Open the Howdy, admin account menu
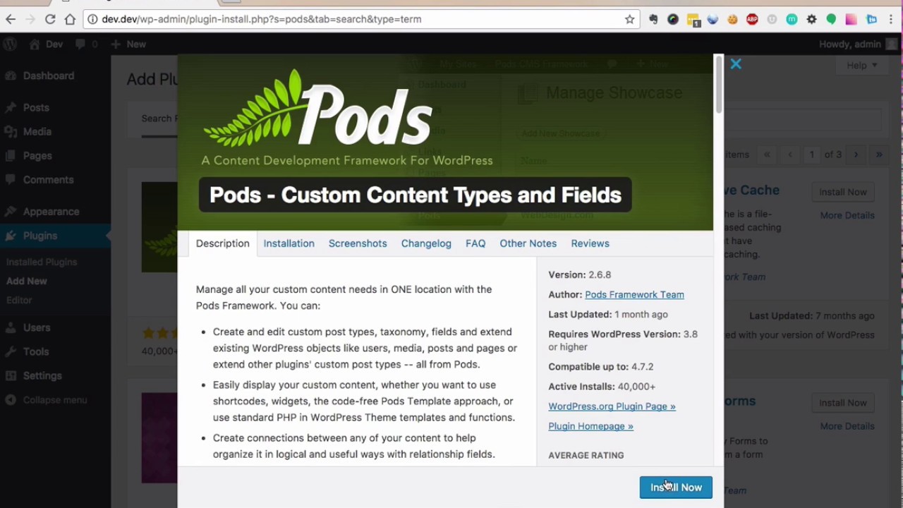903x508 pixels. [x=857, y=44]
